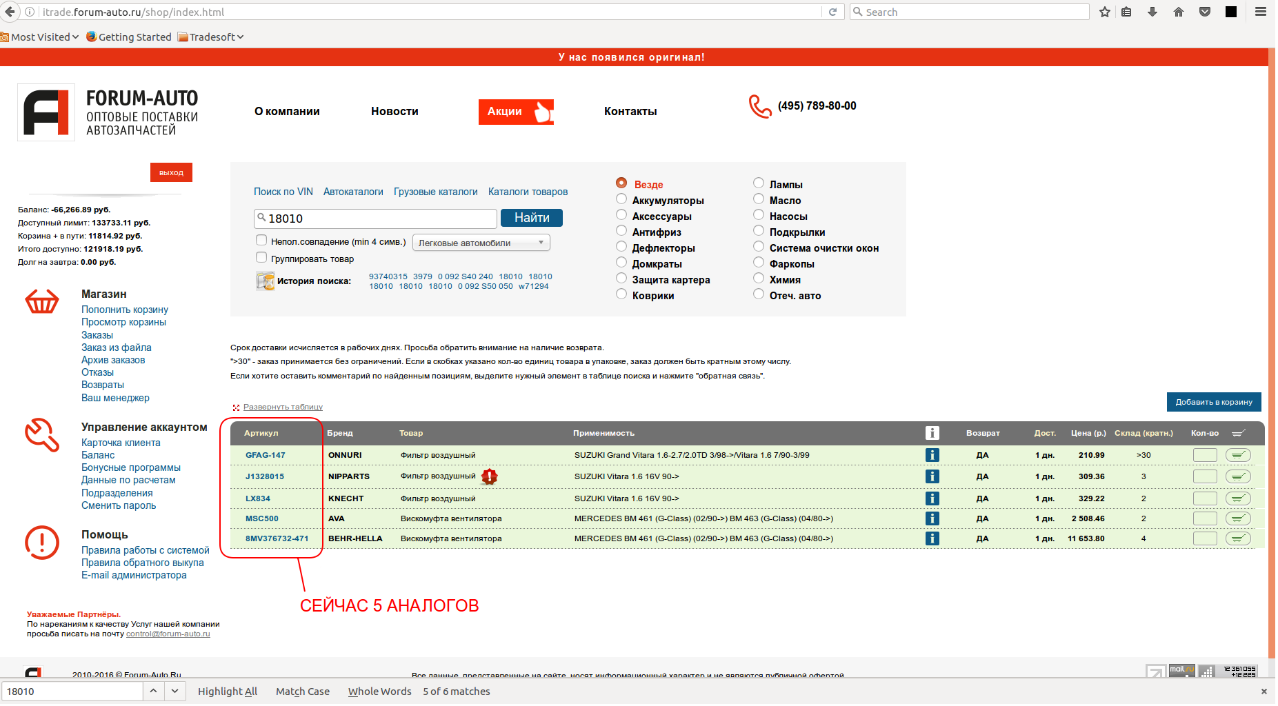Select the Фаркопы radio button

coord(759,263)
